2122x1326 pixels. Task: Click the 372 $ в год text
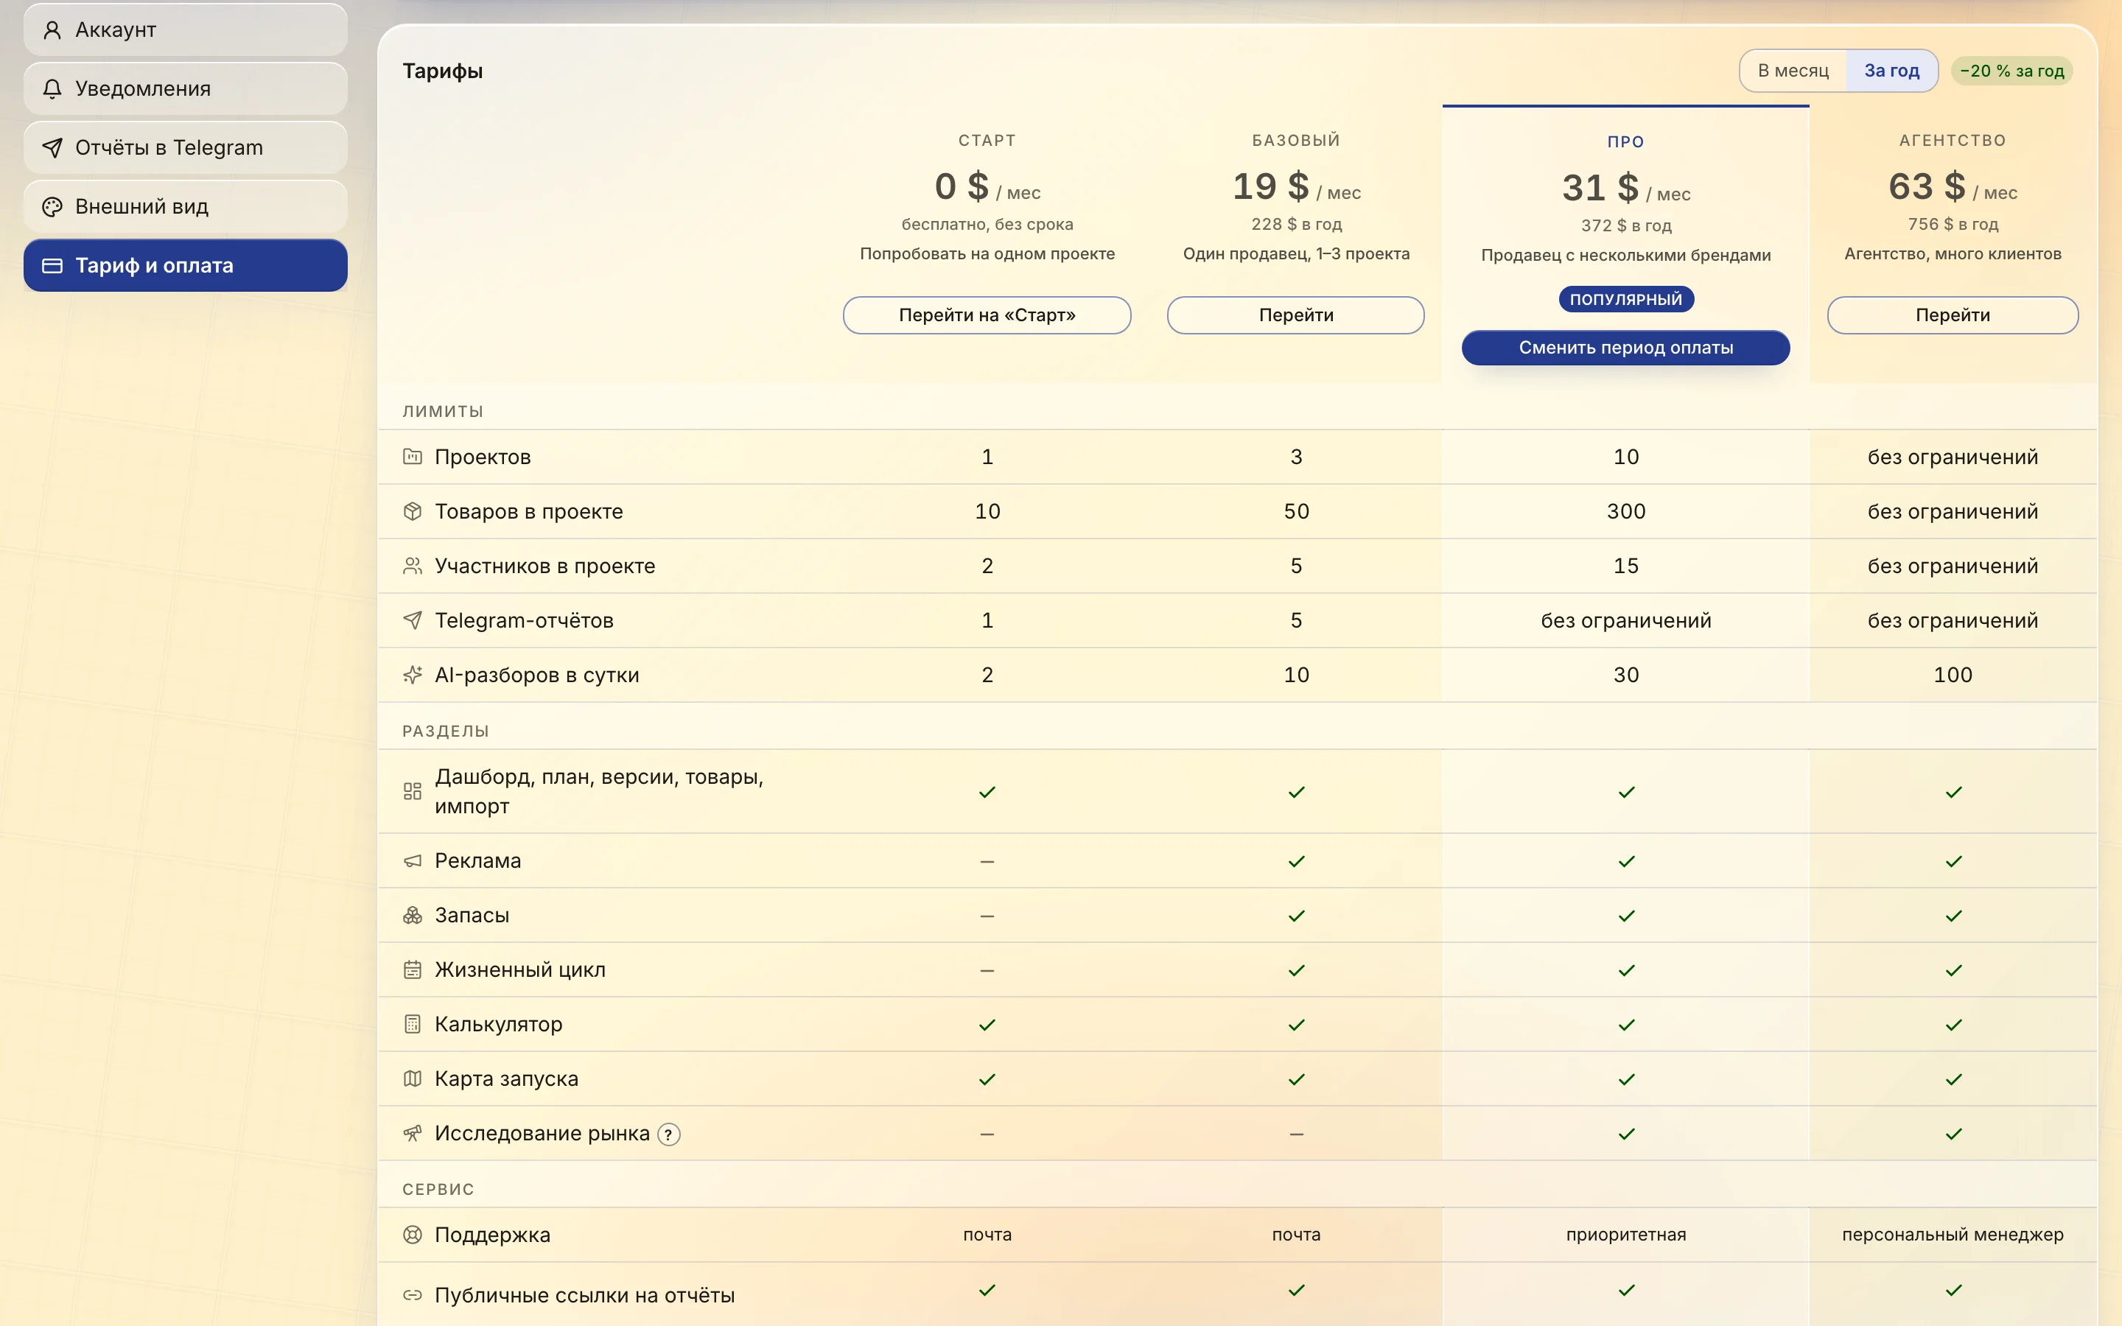tap(1625, 225)
